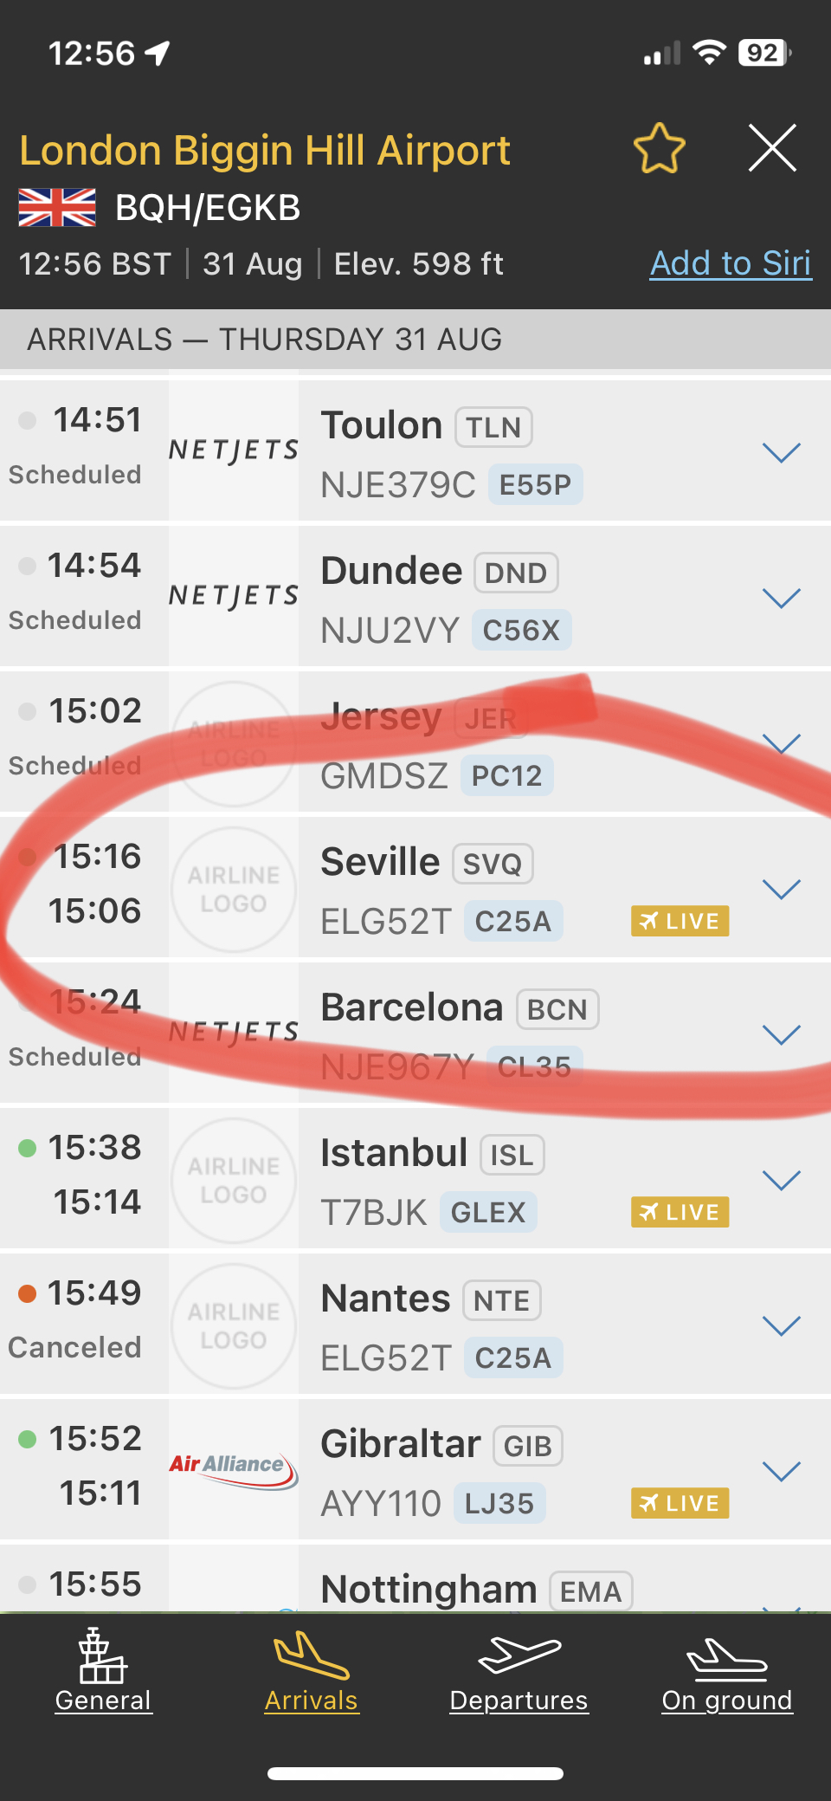The height and width of the screenshot is (1801, 831).
Task: Tap the United Kingdom flag icon
Action: click(57, 208)
